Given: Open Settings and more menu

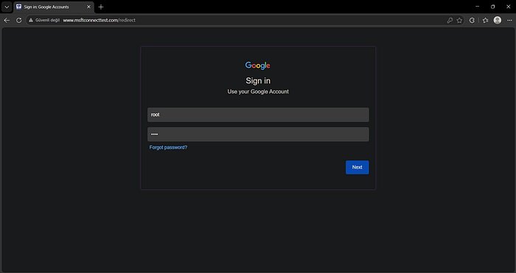Looking at the screenshot, I should pyautogui.click(x=509, y=20).
